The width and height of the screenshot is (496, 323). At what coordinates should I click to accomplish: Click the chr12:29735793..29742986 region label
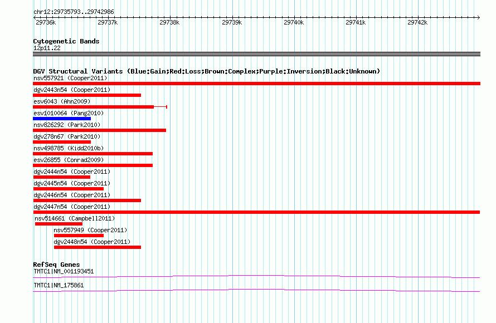point(74,12)
